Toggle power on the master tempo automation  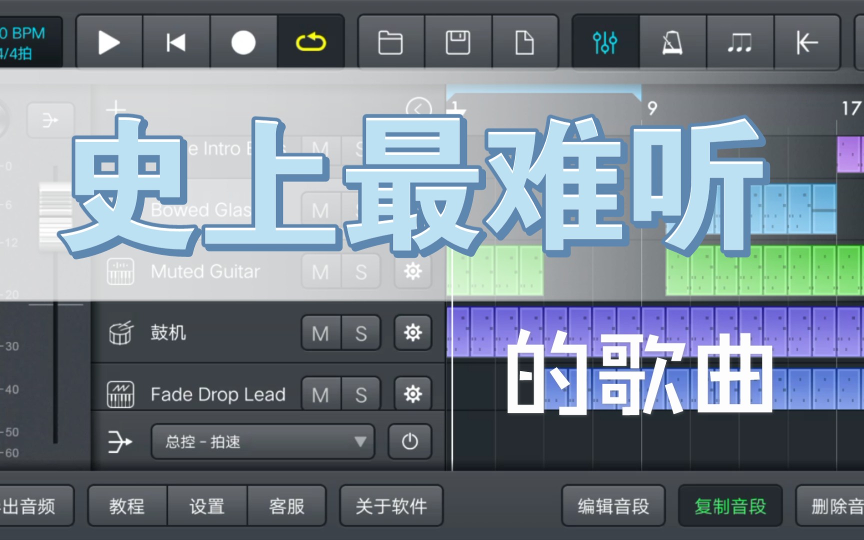click(x=409, y=442)
